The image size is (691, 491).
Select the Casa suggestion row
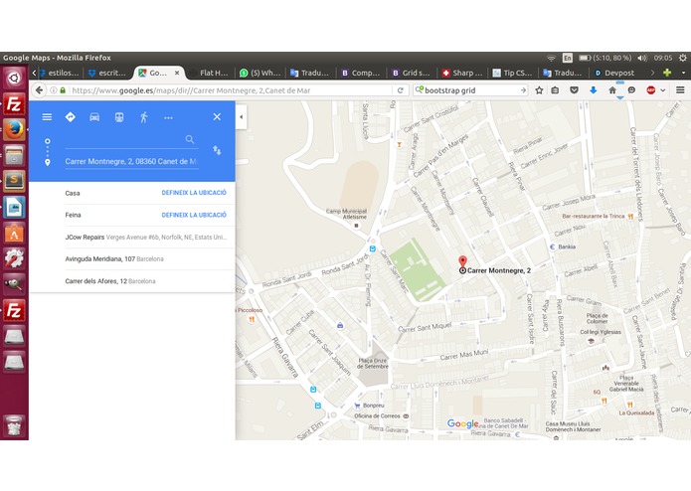[x=132, y=193]
